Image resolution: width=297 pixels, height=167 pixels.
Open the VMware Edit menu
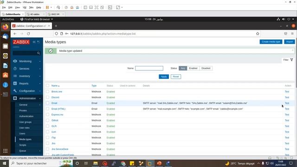pos(10,7)
